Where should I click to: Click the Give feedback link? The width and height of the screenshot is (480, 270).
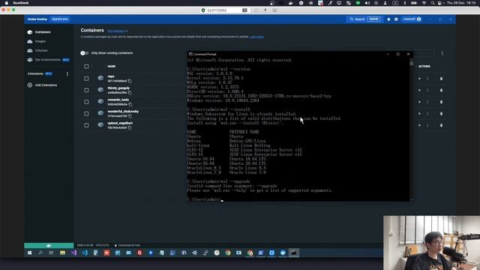click(x=117, y=31)
